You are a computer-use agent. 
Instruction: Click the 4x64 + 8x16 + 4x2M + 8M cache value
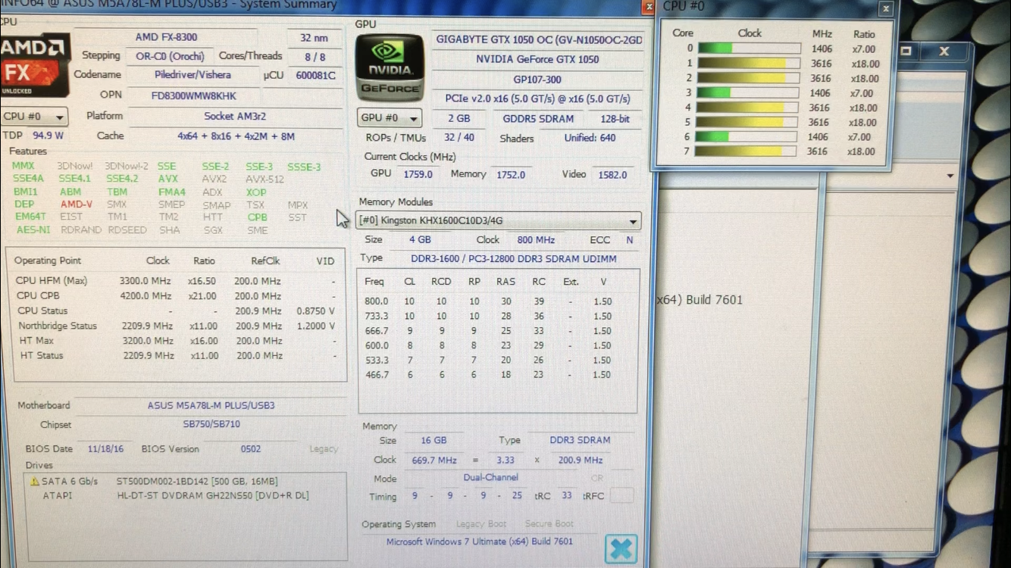(236, 137)
